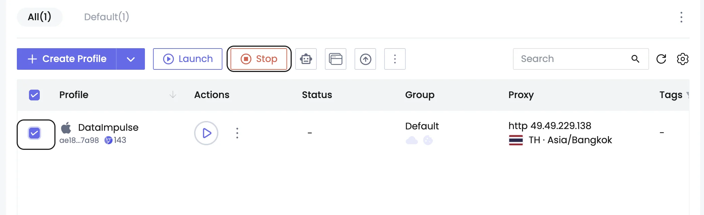Toggle the select-all checkbox in header
Screen dimensions: 704x215
[x=34, y=95]
